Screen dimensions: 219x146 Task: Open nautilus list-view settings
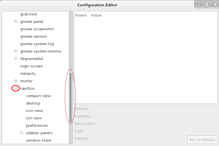point(34,118)
